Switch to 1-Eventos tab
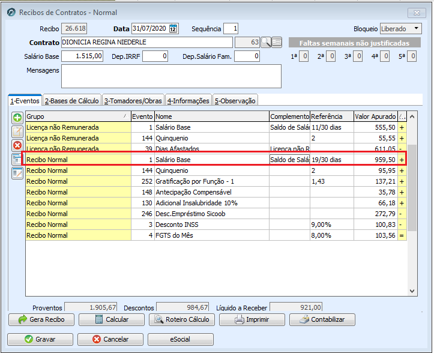The image size is (434, 353). point(25,101)
